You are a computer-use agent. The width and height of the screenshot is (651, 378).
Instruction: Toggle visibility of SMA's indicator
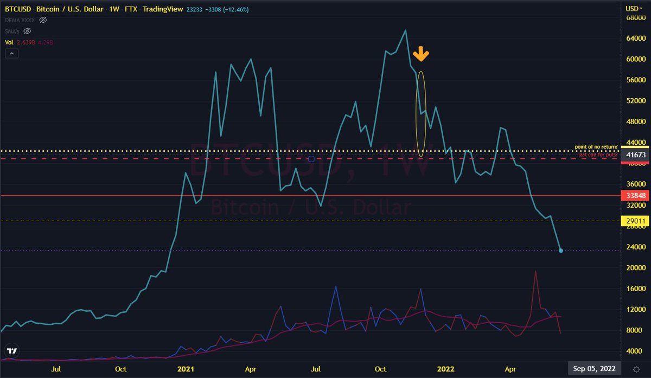(27, 31)
